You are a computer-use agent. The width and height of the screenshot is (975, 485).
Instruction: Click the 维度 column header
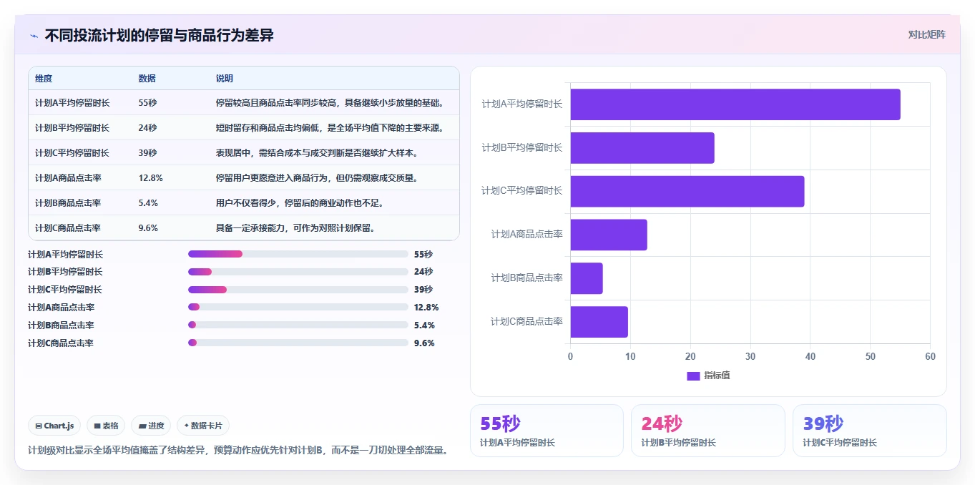click(x=44, y=79)
